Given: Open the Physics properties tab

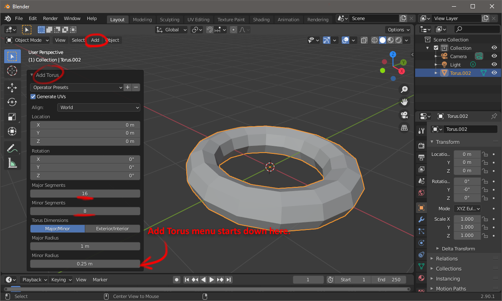Looking at the screenshot, I should 421,243.
